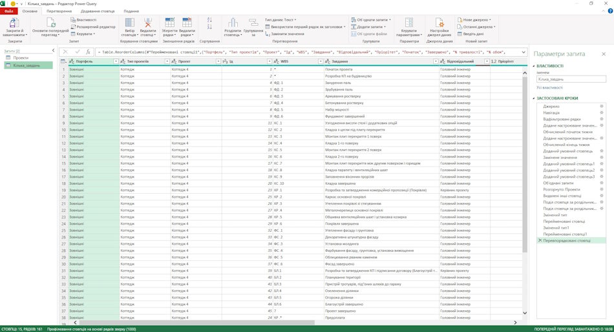Viewport: 614px width, 332px height.
Task: Delete the Перевпорядковані стовпці step via X icon
Action: point(540,240)
